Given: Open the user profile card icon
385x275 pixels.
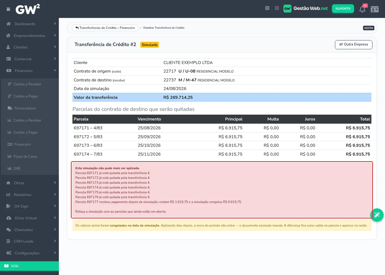Looking at the screenshot, I should tap(375, 9).
